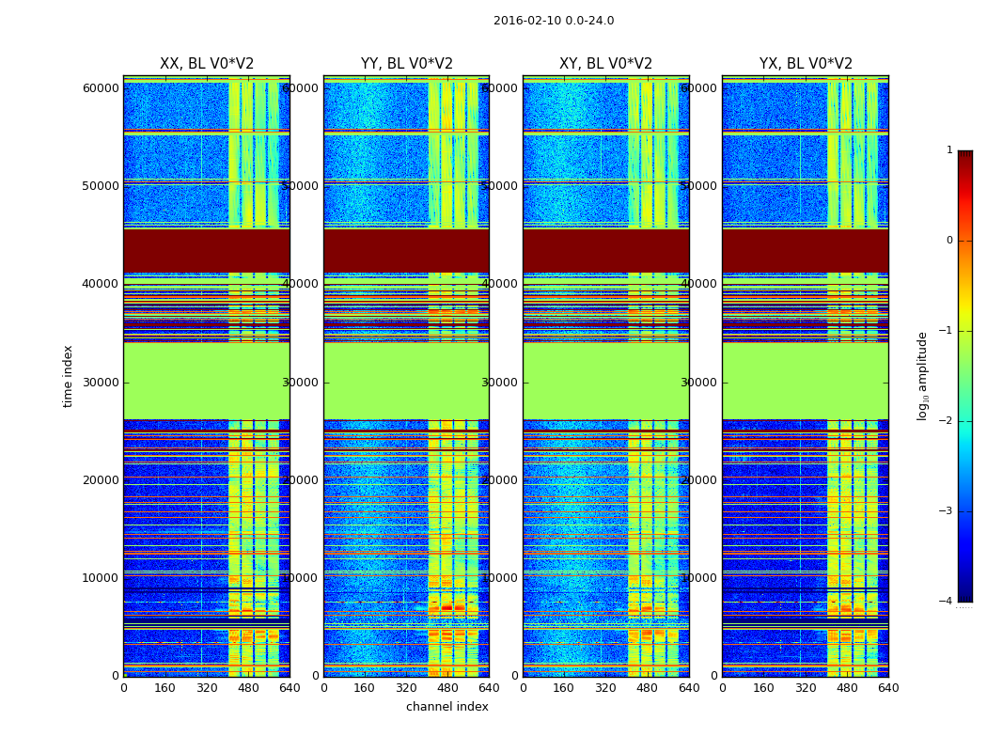This screenshot has width=987, height=752.
Task: Click the "XY, BL V0*V2" subplot title
Action: coord(605,64)
